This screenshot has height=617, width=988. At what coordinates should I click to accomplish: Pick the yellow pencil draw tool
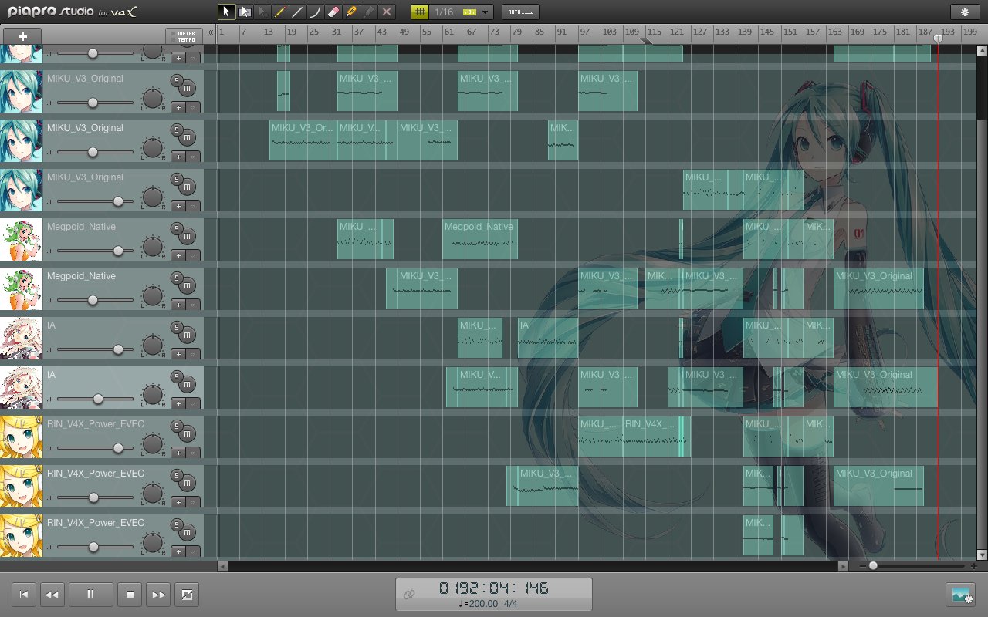tap(280, 12)
